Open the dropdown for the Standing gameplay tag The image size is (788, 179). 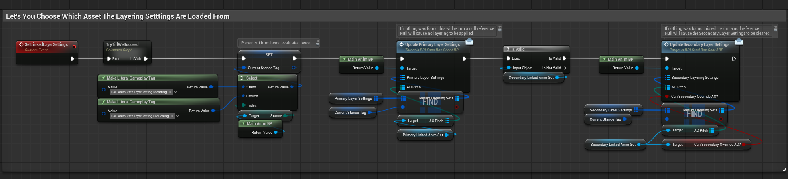[x=175, y=92]
